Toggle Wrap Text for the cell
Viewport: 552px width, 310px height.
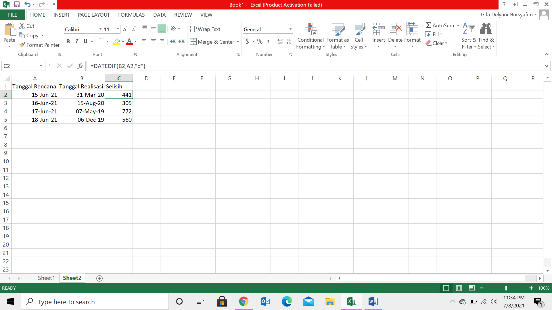coord(205,29)
